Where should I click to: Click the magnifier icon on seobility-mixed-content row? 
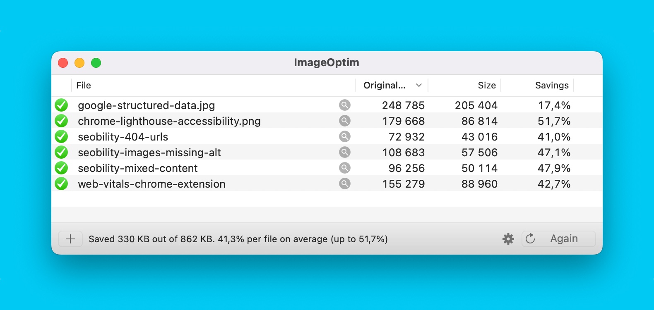pos(344,168)
